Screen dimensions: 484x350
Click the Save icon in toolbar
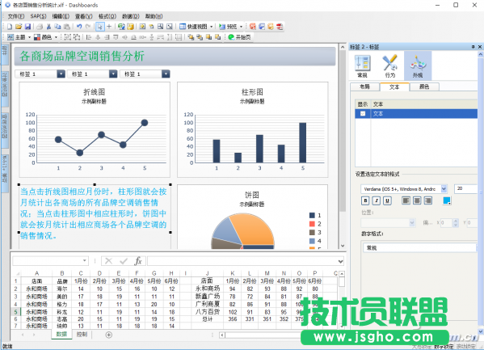(27, 27)
